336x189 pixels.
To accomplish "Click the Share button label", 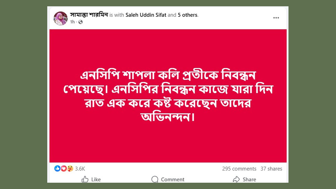I will (x=249, y=180).
